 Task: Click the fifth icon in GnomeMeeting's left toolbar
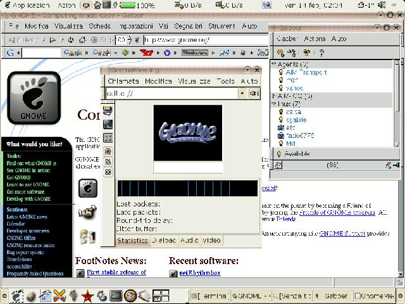pos(108,162)
